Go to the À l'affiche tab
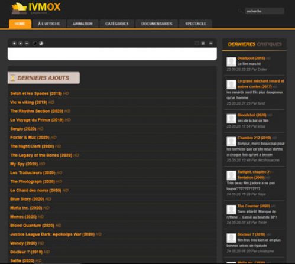Screen dimensions: 295x264 (x=49, y=24)
